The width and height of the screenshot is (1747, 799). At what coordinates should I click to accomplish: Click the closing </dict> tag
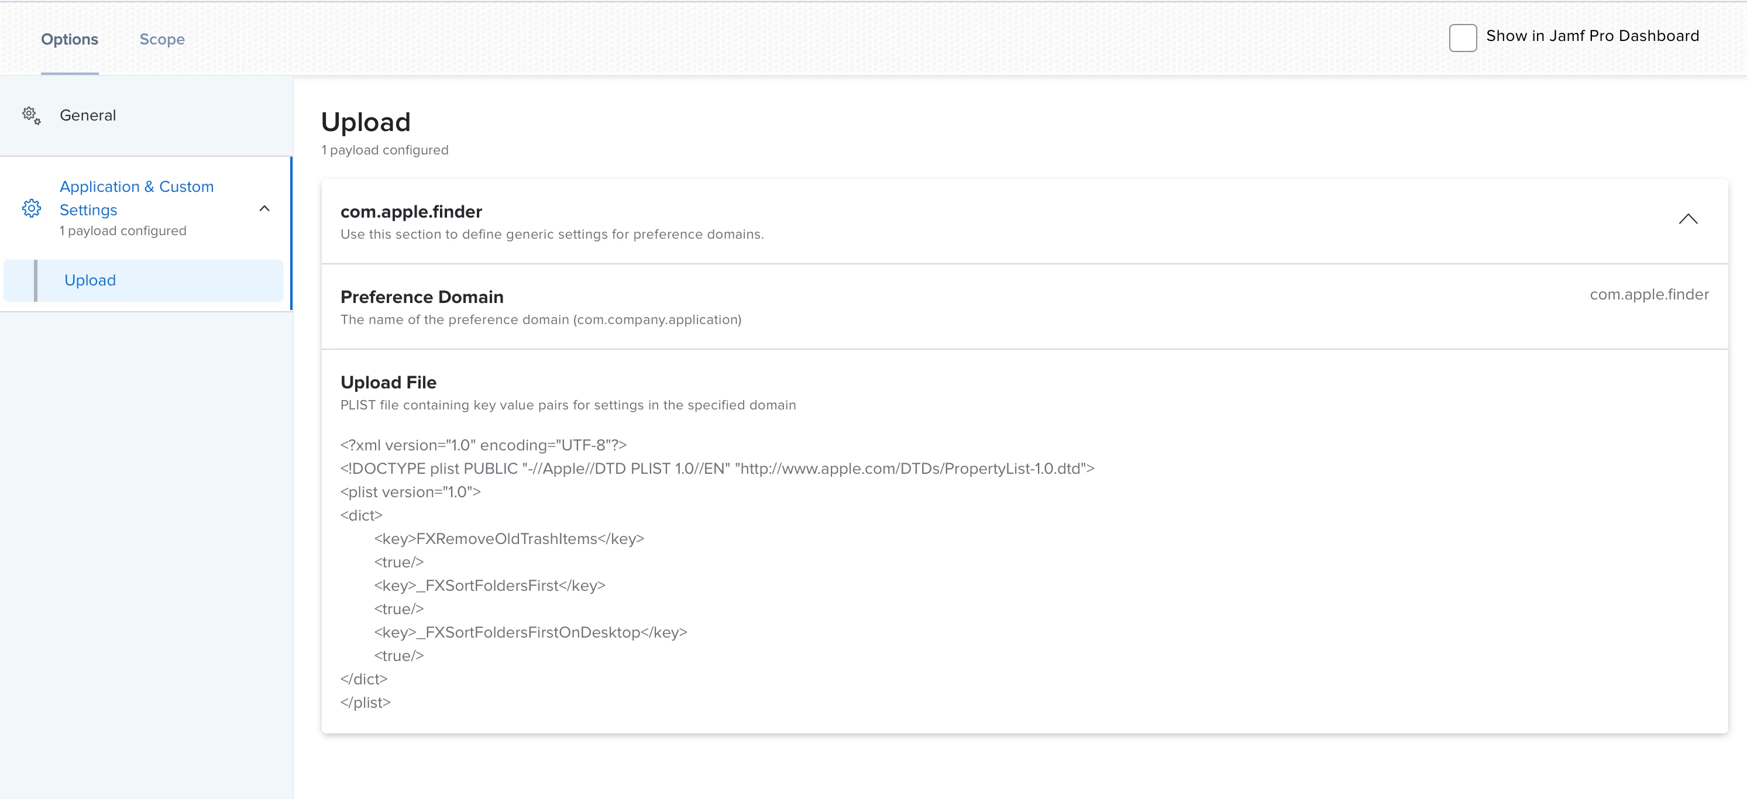[363, 679]
